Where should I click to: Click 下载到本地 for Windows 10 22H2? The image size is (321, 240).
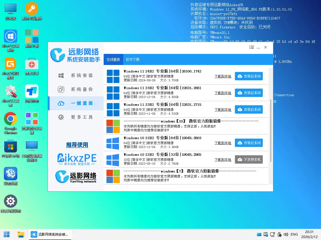point(223,143)
